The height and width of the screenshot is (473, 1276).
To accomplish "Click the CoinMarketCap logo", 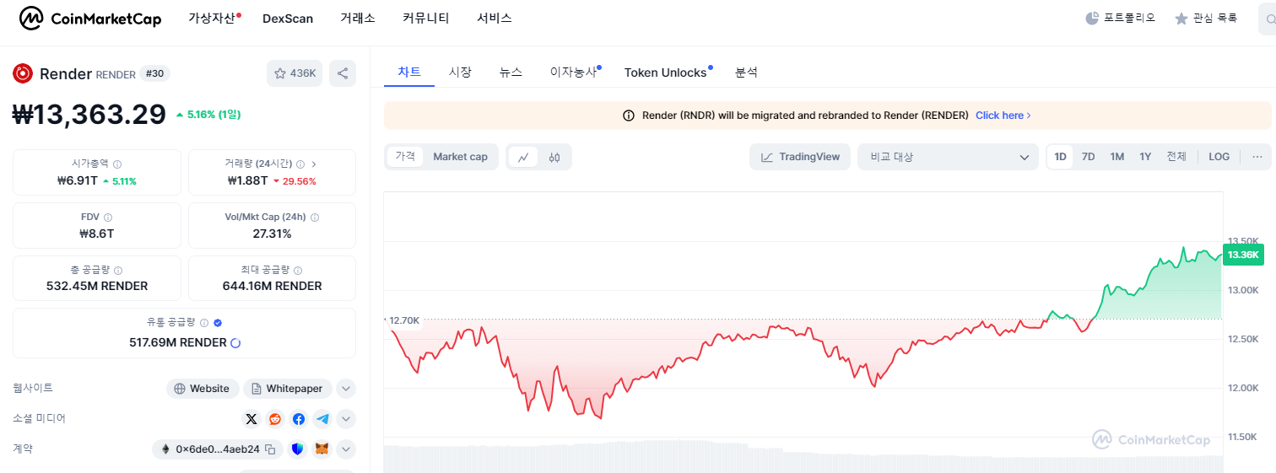I will 90,18.
